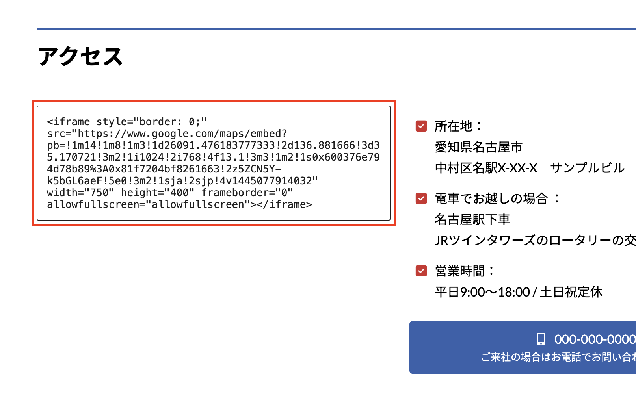
Task: Click the アクセス section heading
Action: (x=80, y=56)
